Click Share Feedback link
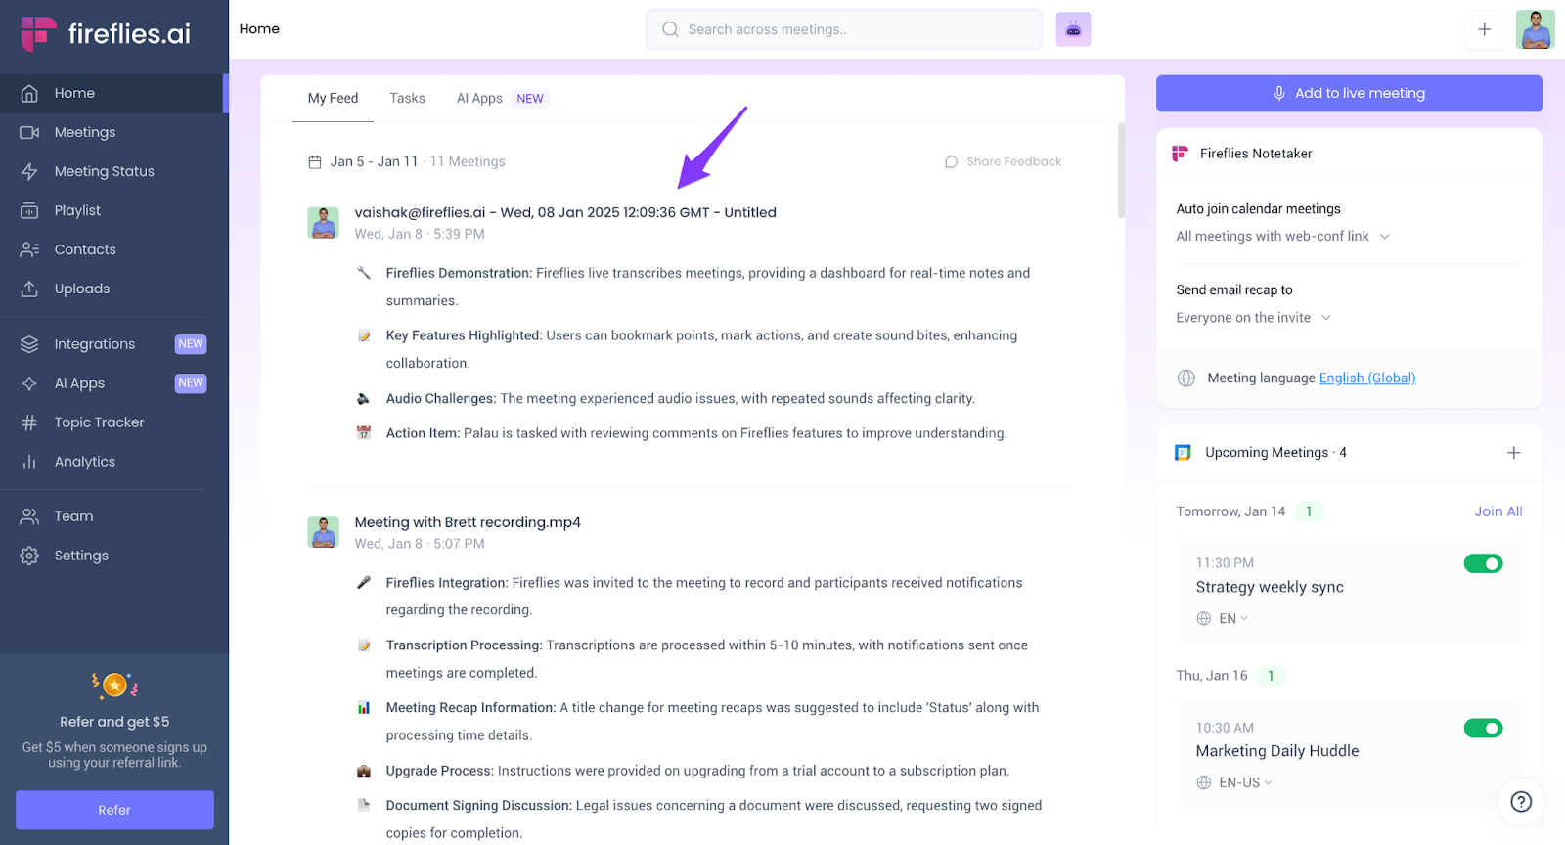 click(1003, 161)
